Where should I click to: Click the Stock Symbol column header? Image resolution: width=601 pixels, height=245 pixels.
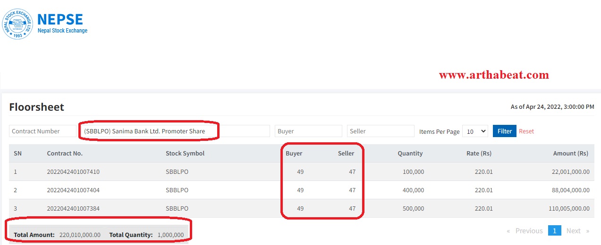185,153
